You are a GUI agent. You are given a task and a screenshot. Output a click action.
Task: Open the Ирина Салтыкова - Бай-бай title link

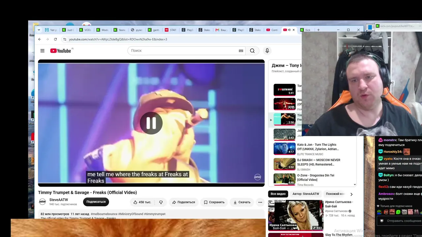[339, 204]
